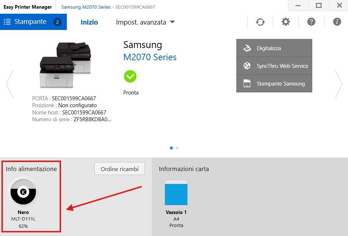Click the A4 paper size text
This screenshot has width=348, height=236.
click(x=176, y=219)
